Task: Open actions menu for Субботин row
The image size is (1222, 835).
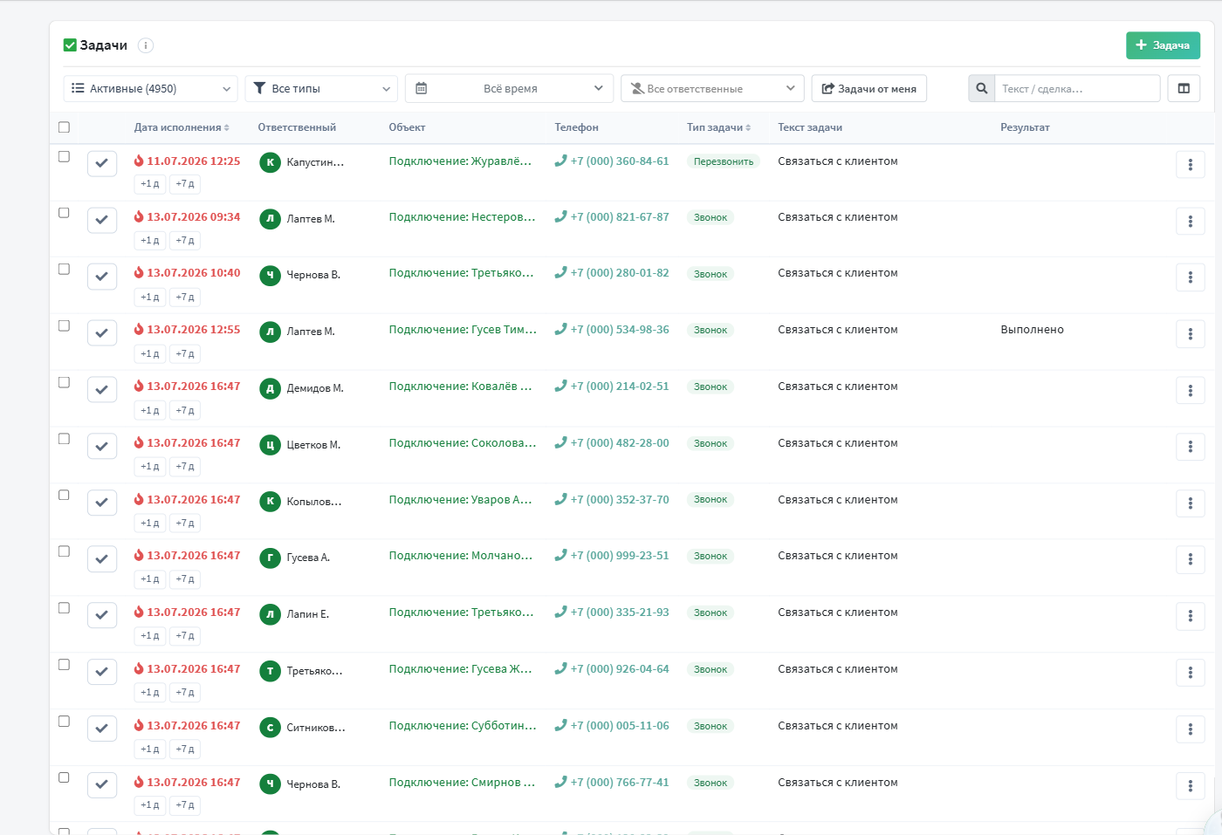Action: tap(1191, 729)
